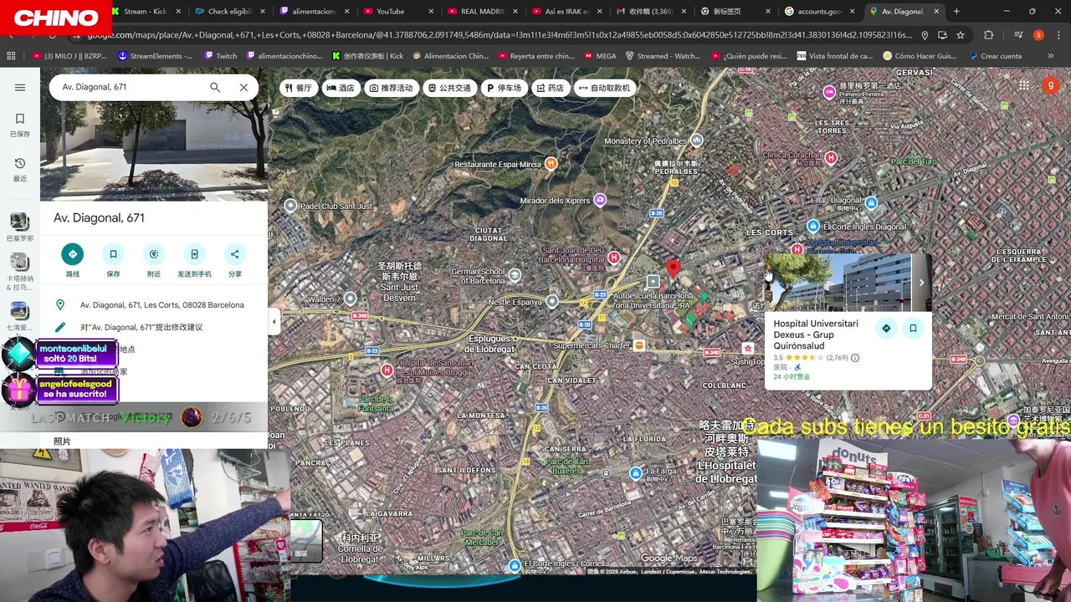The image size is (1071, 602).
Task: Open the Recents (最近) list
Action: (20, 169)
